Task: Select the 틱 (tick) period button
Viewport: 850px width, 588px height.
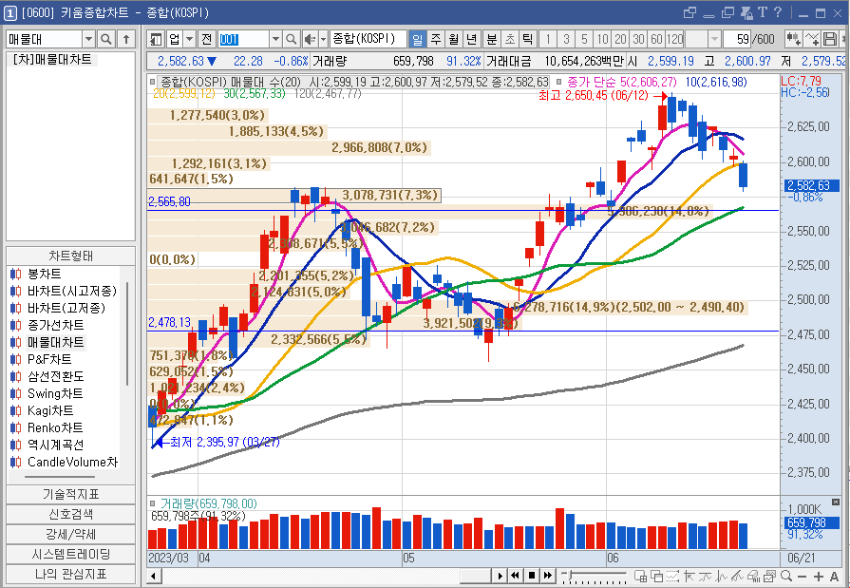Action: [x=527, y=39]
